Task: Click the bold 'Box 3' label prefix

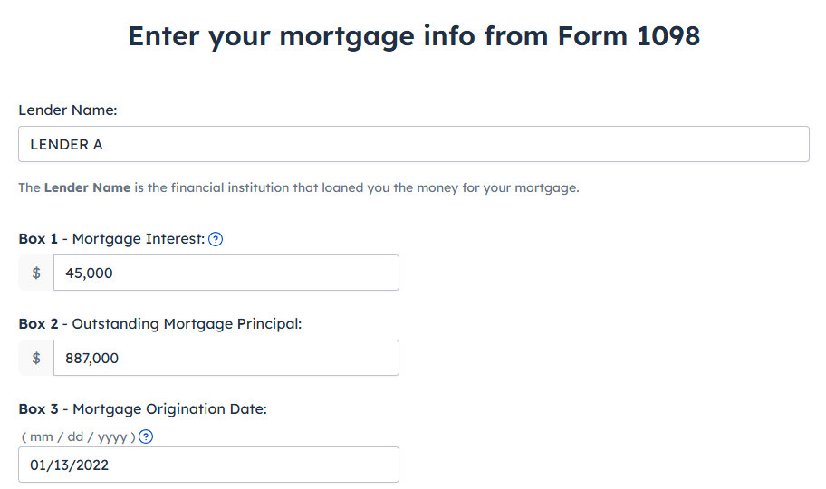Action: pyautogui.click(x=38, y=409)
